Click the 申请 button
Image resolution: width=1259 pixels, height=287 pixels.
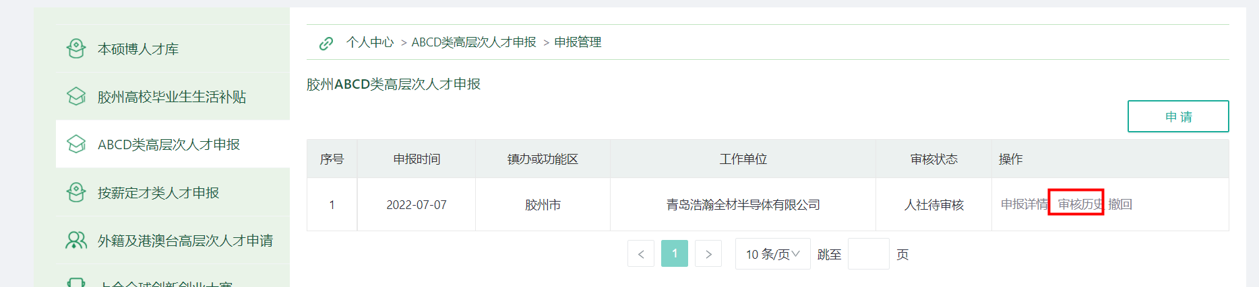pos(1177,116)
